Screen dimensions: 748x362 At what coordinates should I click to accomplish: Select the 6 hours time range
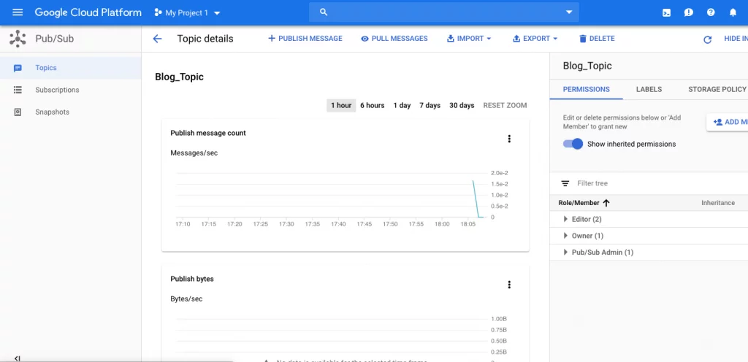click(x=372, y=105)
